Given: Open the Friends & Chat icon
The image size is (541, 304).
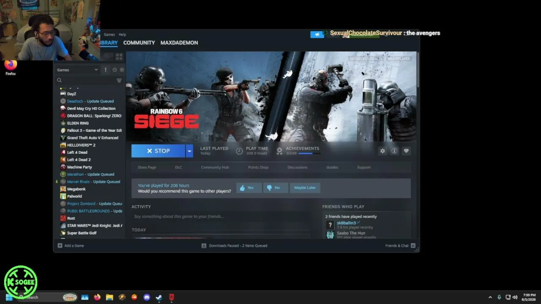Looking at the screenshot, I should click(413, 245).
